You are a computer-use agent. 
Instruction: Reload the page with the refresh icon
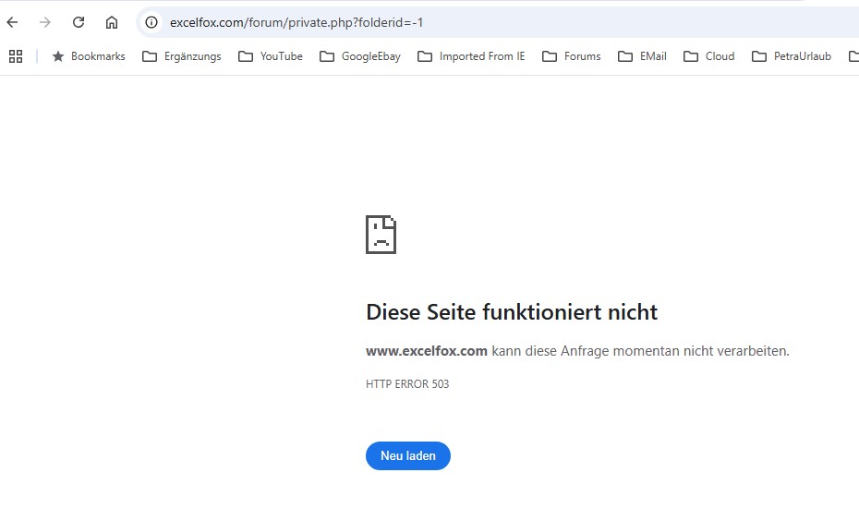79,22
